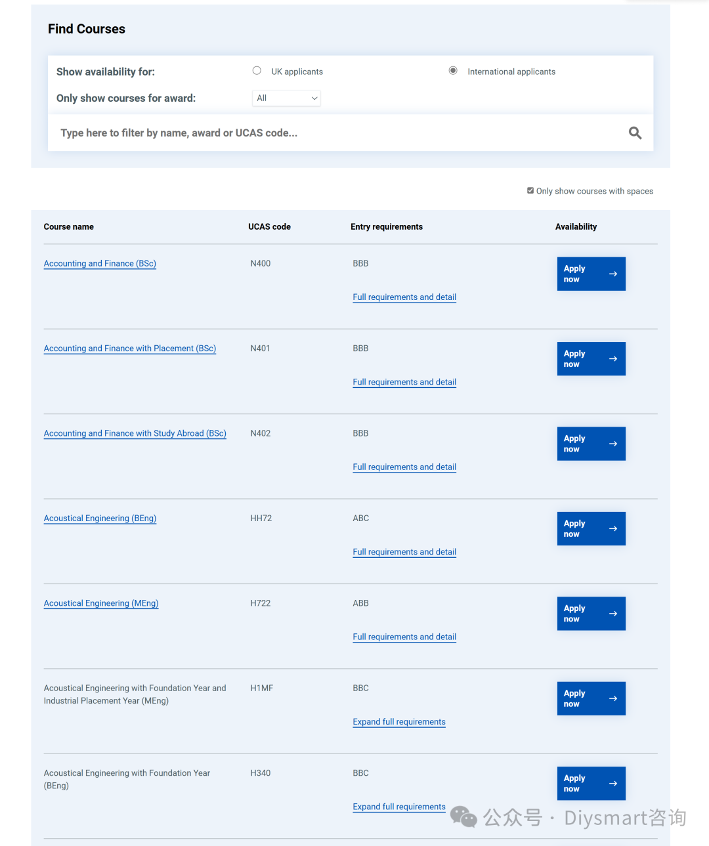The image size is (709, 846).
Task: Click the UCAS code HH72
Action: pos(261,518)
